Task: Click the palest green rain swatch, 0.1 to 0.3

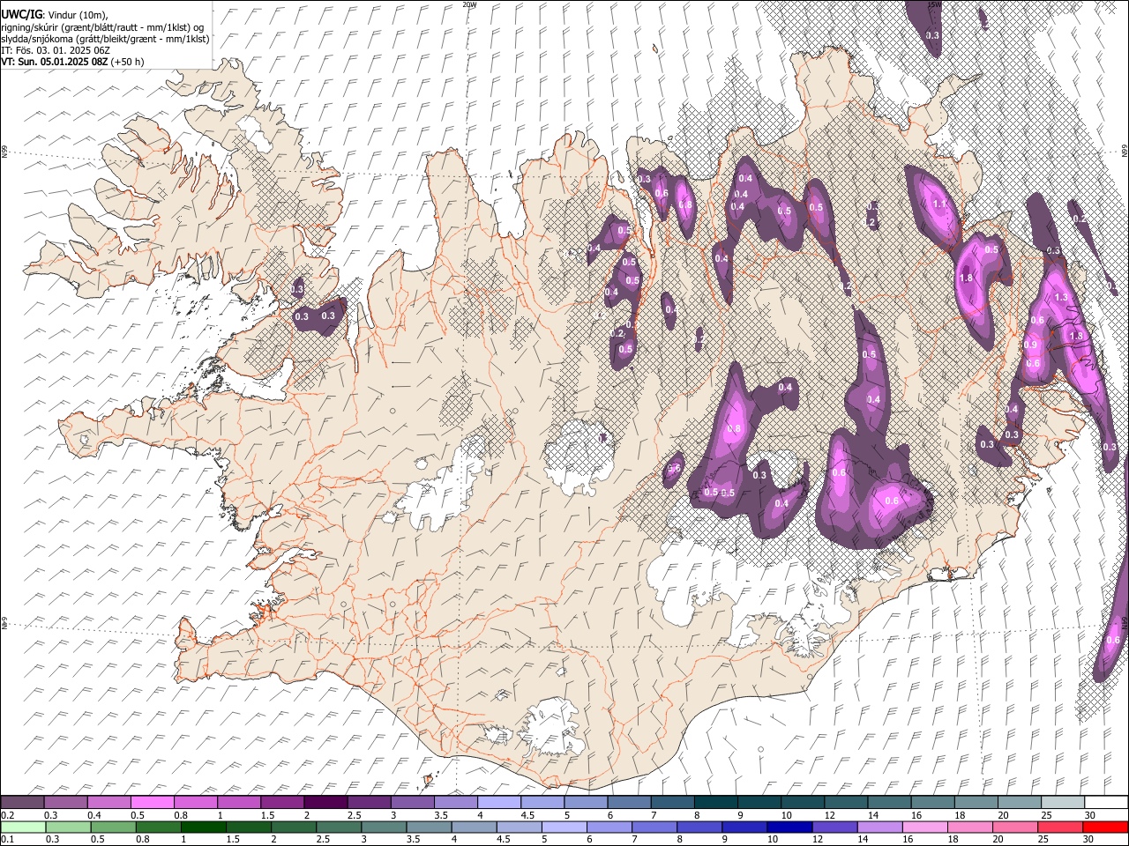Action: pyautogui.click(x=23, y=827)
